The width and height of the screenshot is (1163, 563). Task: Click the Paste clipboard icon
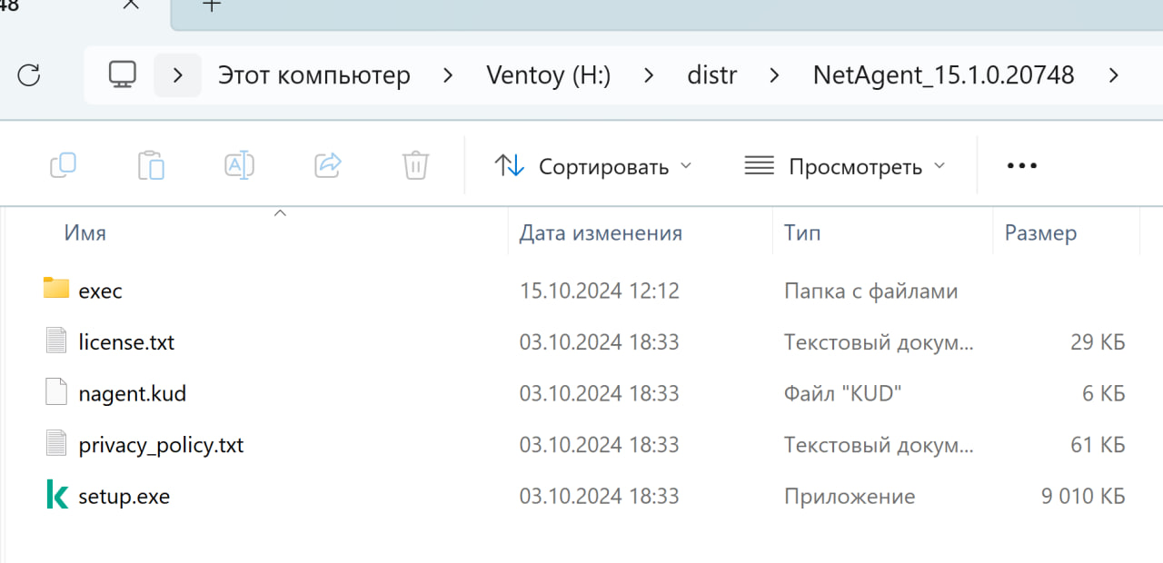click(x=151, y=165)
